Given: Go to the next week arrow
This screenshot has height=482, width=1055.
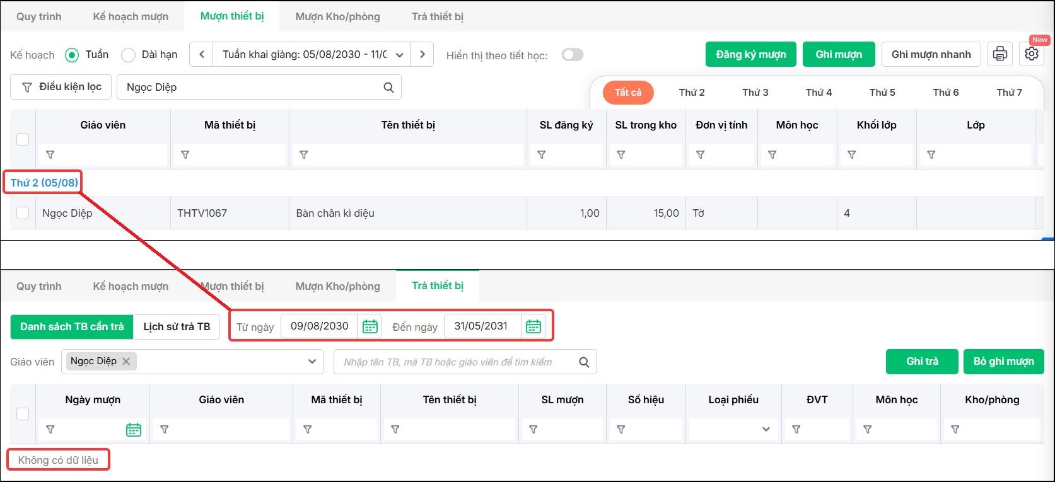Looking at the screenshot, I should pos(423,54).
